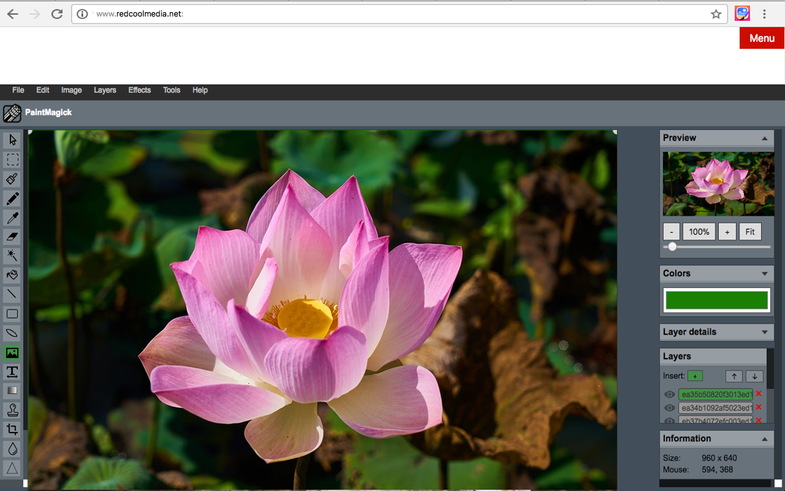The image size is (785, 491).
Task: Select the magic wand tool
Action: pyautogui.click(x=12, y=256)
